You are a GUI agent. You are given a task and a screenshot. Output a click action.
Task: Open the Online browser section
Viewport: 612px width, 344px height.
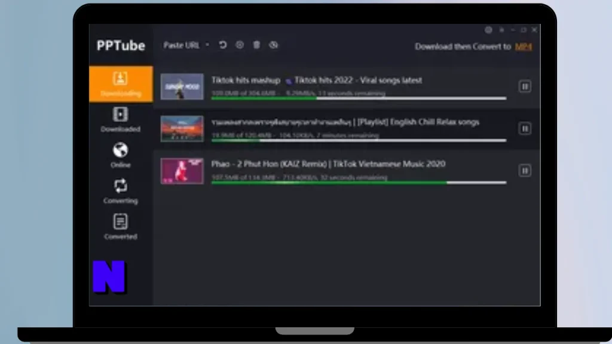coord(121,155)
